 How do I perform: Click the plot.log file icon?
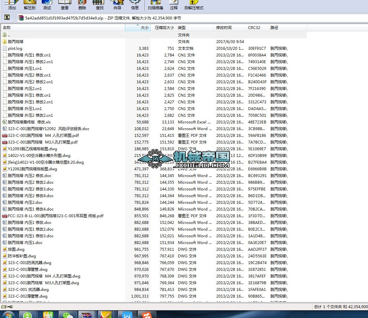[5, 48]
